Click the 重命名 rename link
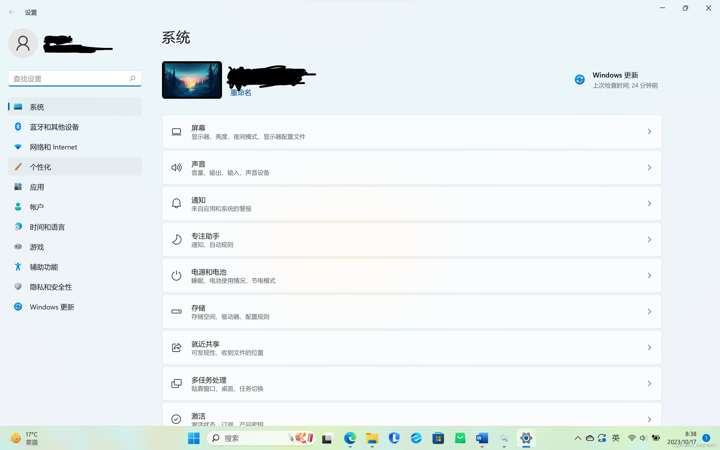 pos(241,93)
